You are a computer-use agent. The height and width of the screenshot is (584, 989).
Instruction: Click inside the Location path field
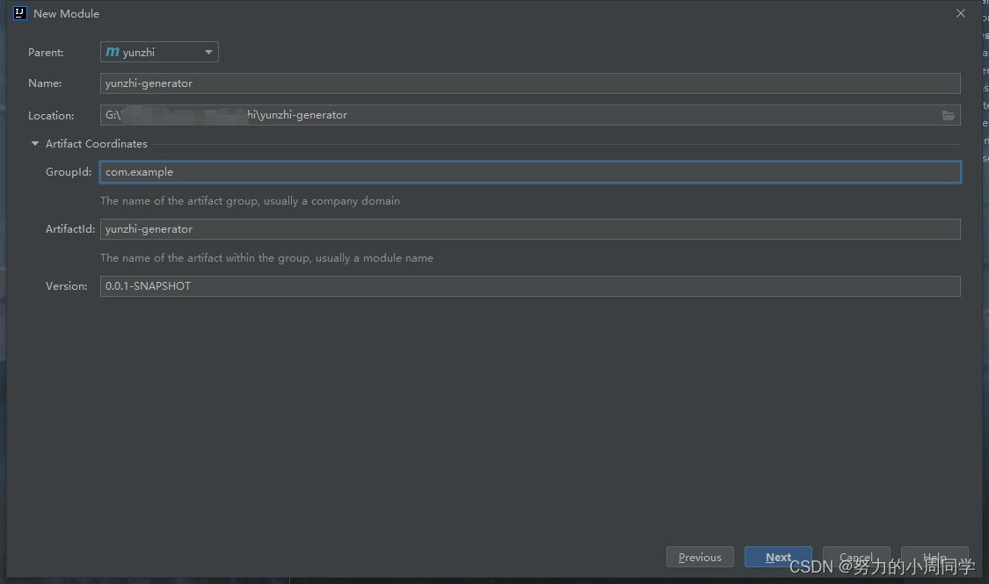point(440,115)
